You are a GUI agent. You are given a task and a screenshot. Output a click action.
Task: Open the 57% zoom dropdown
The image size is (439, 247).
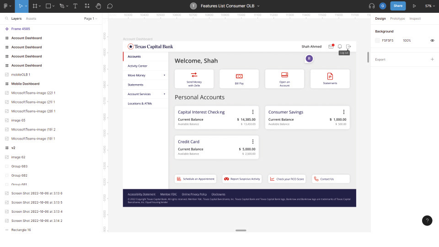point(430,6)
